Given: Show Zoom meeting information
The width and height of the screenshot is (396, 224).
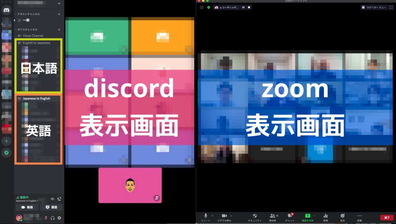Looking at the screenshot, I should [202, 7].
